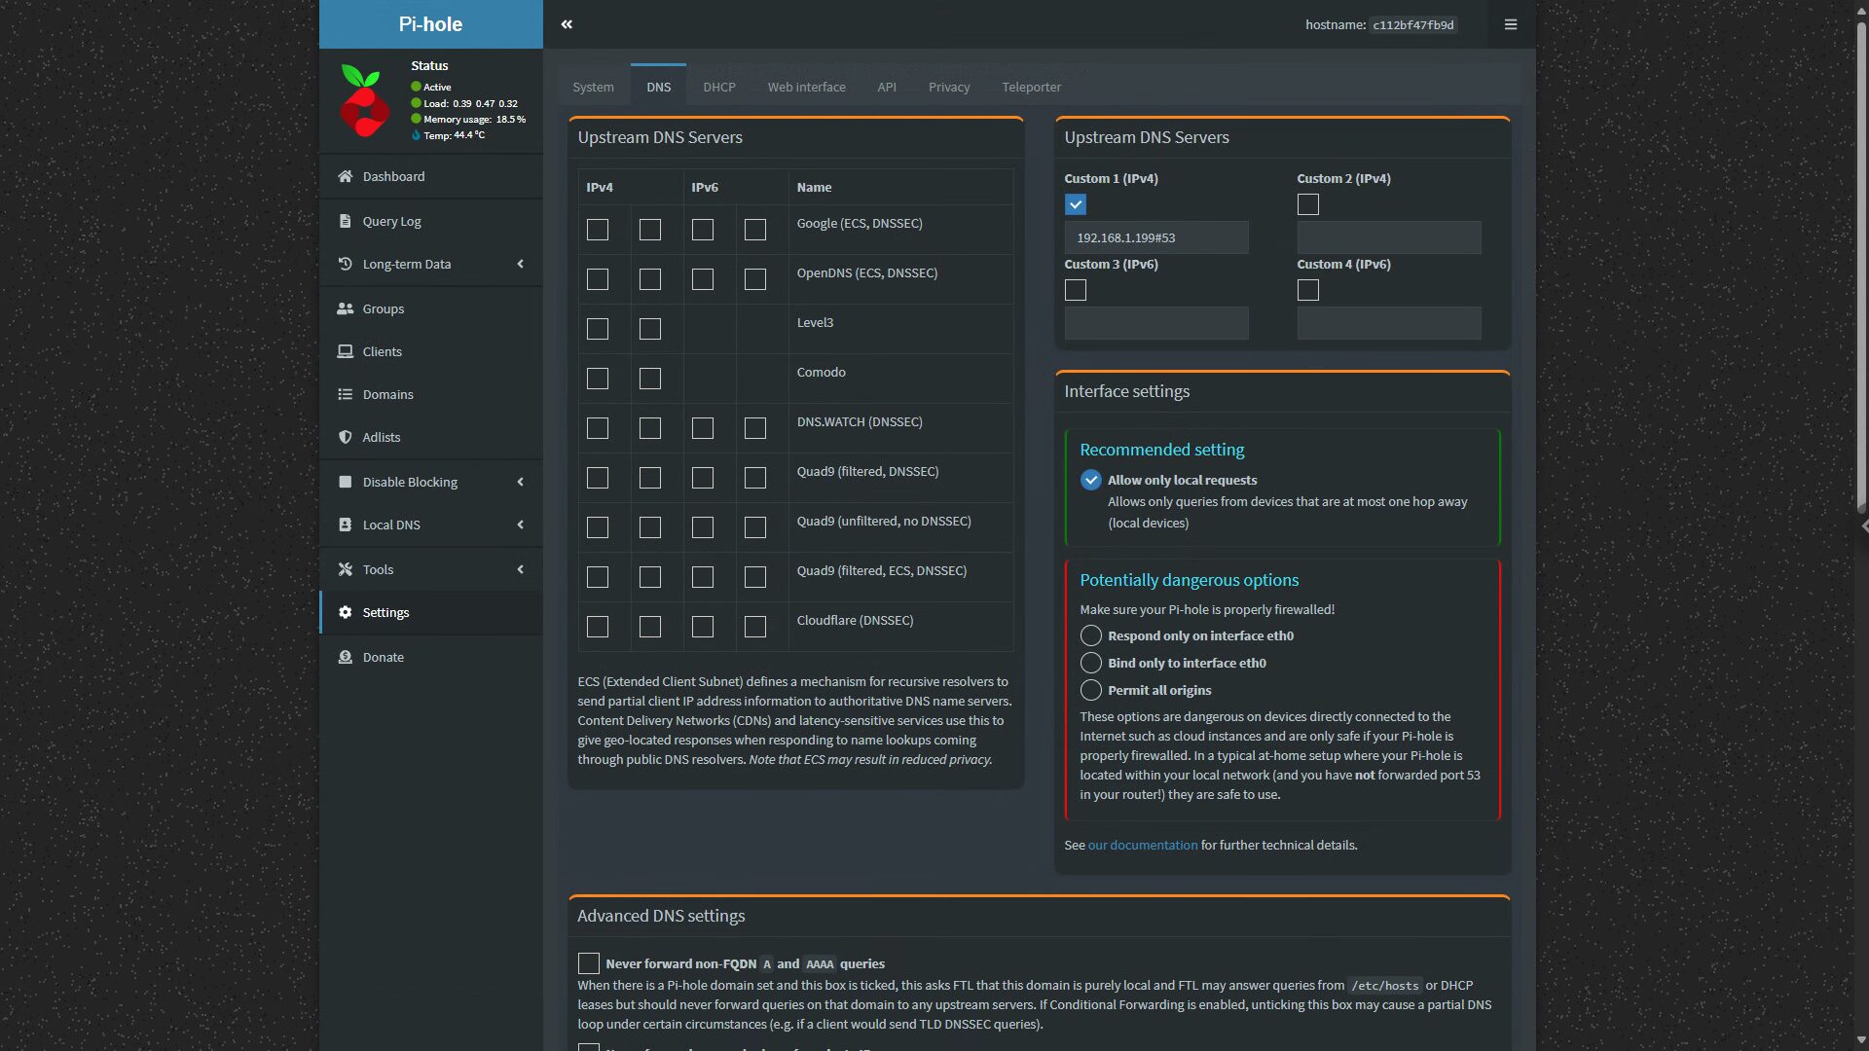The image size is (1869, 1051).
Task: Click the Local DNS address book icon
Action: pyautogui.click(x=345, y=525)
